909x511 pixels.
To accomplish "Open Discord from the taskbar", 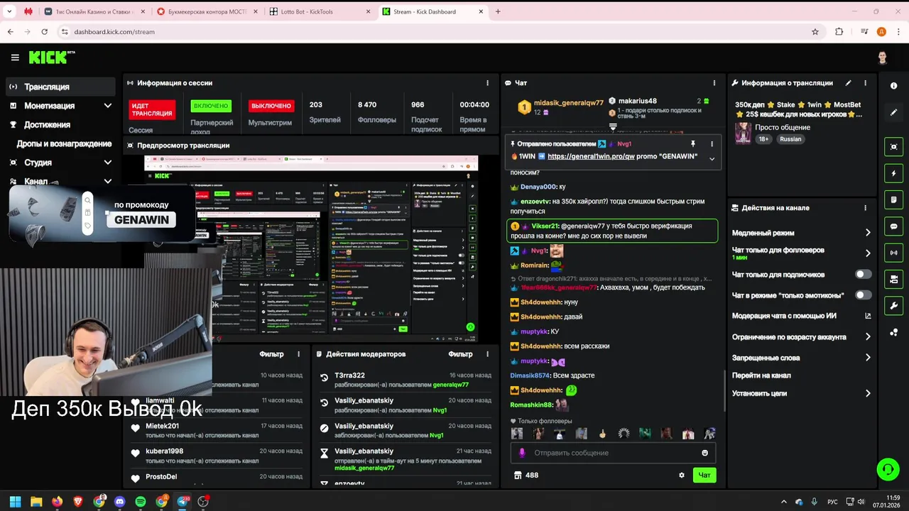I will pos(119,502).
